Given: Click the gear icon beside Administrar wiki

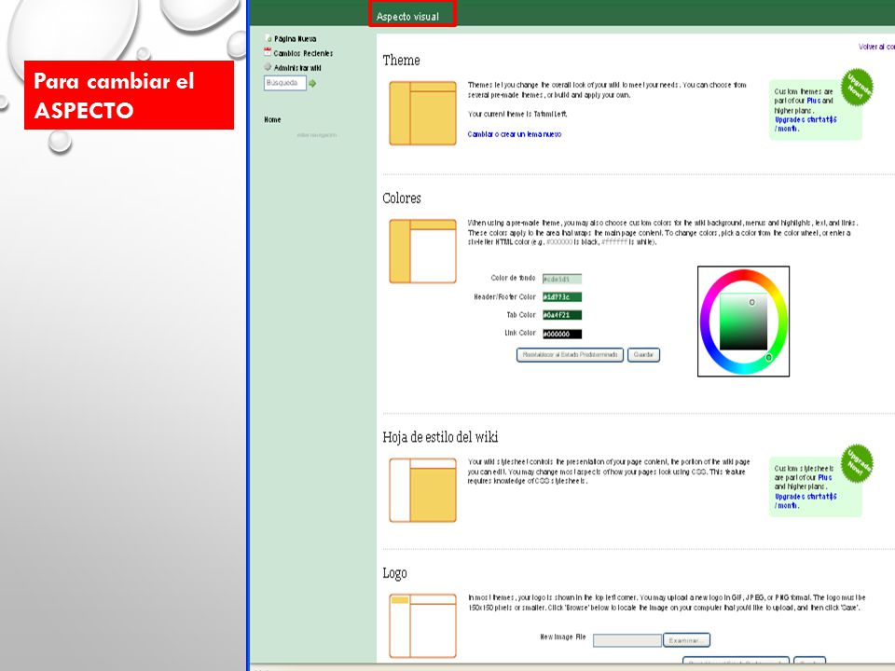Looking at the screenshot, I should (x=268, y=67).
